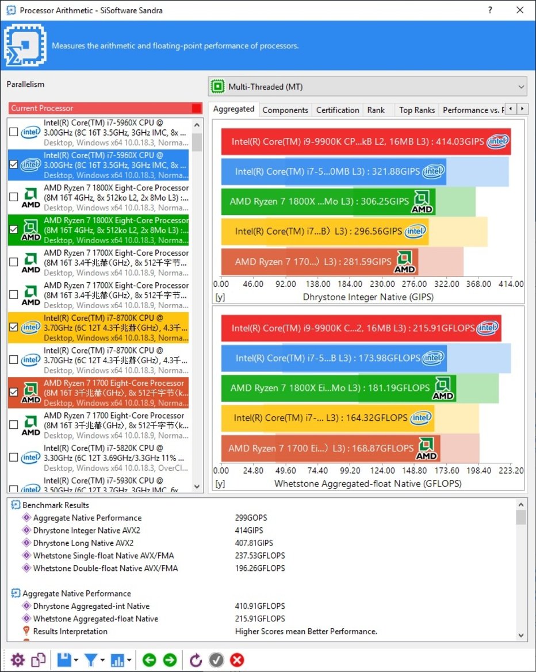Click the Intel logo on the i7-5820K list row
Viewport: 536px width, 672px height.
click(x=31, y=457)
